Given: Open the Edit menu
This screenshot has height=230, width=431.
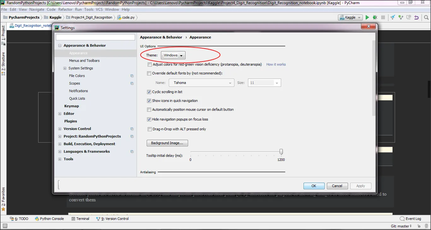Looking at the screenshot, I should pos(13,9).
